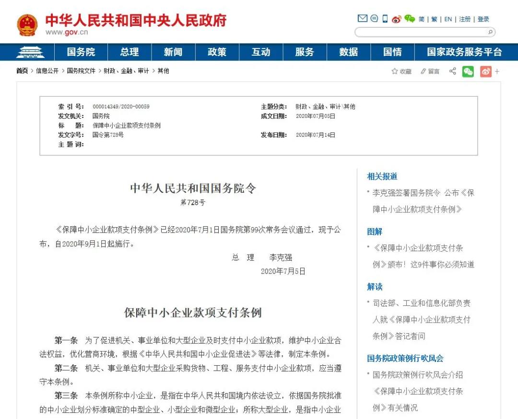Expand more sharing options with the plus icon
Viewport: 518px width, 419px height.
497,71
